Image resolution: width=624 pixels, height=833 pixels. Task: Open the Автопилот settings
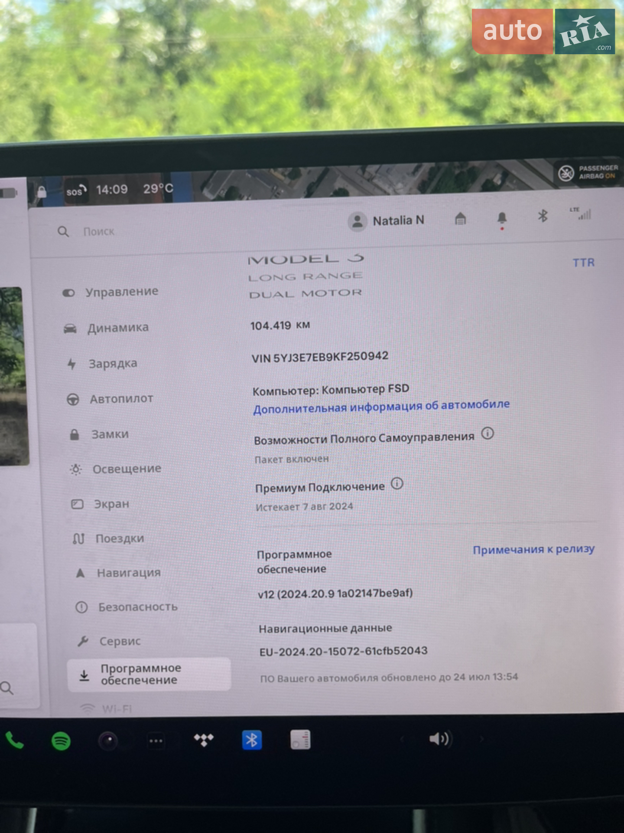coord(110,399)
